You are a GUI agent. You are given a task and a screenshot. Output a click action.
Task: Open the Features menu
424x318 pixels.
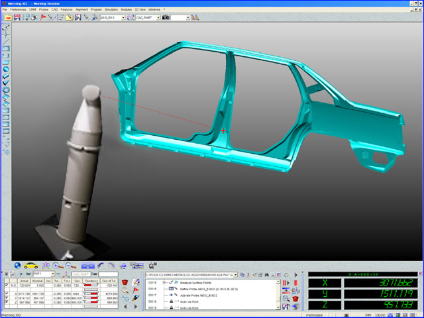click(66, 10)
